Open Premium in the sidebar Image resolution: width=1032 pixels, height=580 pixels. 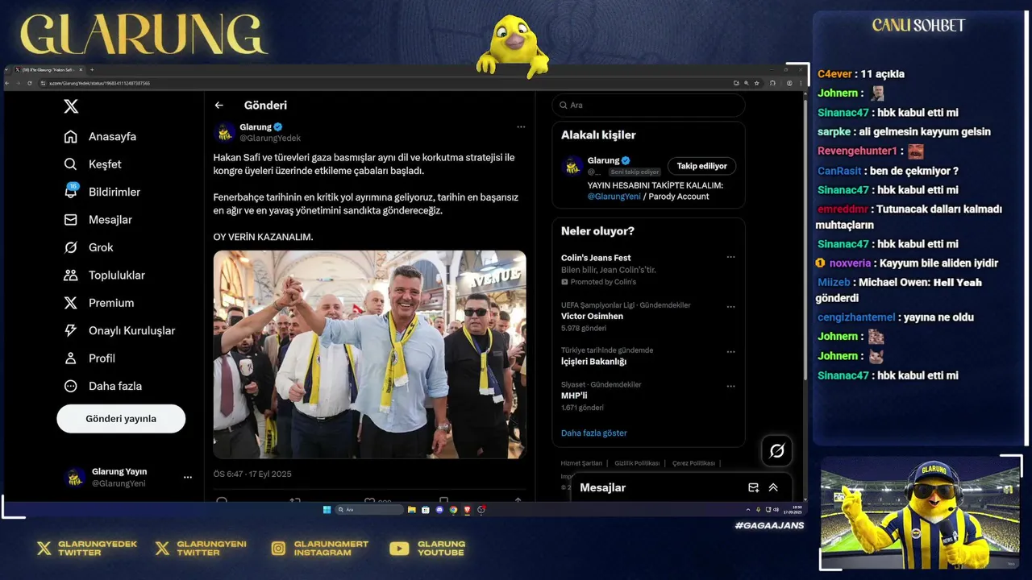[99, 303]
